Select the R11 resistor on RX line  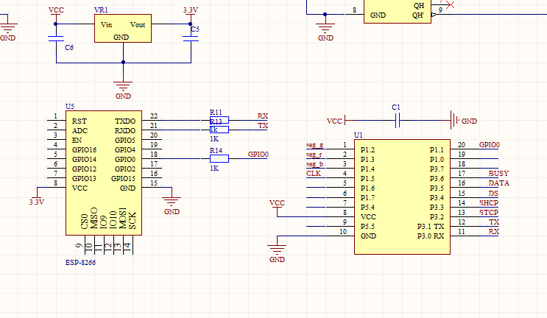coord(219,120)
